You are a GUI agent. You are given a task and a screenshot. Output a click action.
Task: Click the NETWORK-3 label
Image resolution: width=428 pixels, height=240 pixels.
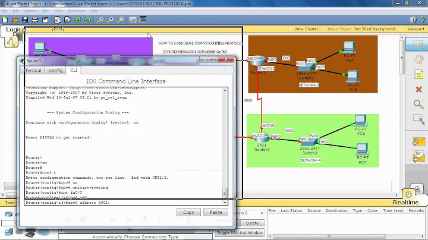coord(309,85)
